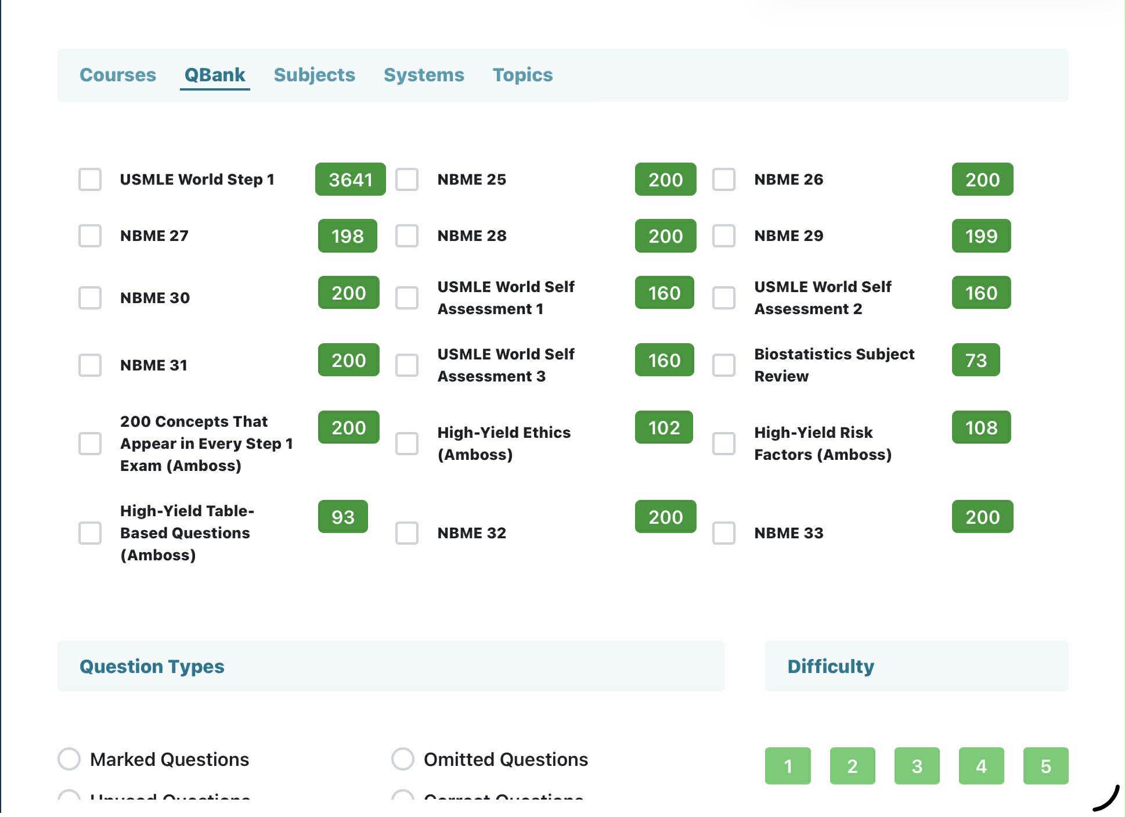Click the QBank tab
1125x817 pixels.
215,75
